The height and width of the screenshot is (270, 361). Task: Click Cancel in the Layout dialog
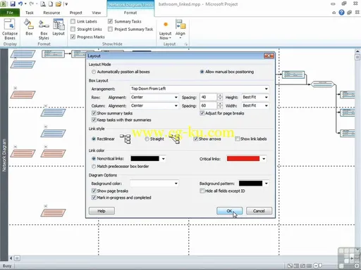coord(259,211)
